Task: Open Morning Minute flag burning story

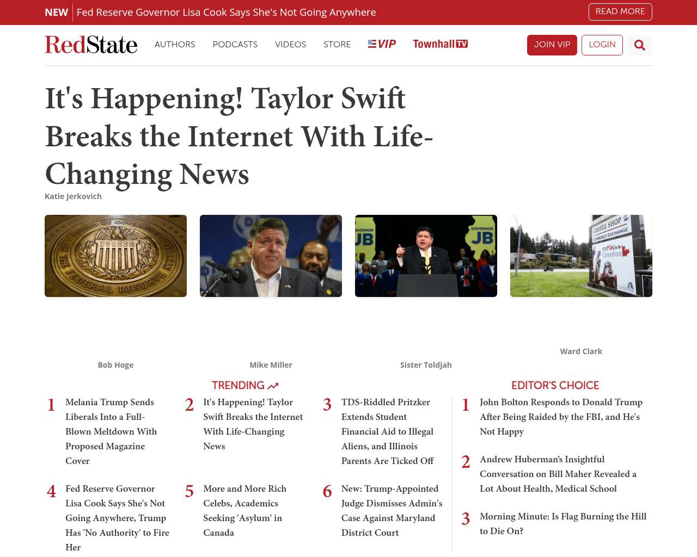Action: [x=563, y=524]
